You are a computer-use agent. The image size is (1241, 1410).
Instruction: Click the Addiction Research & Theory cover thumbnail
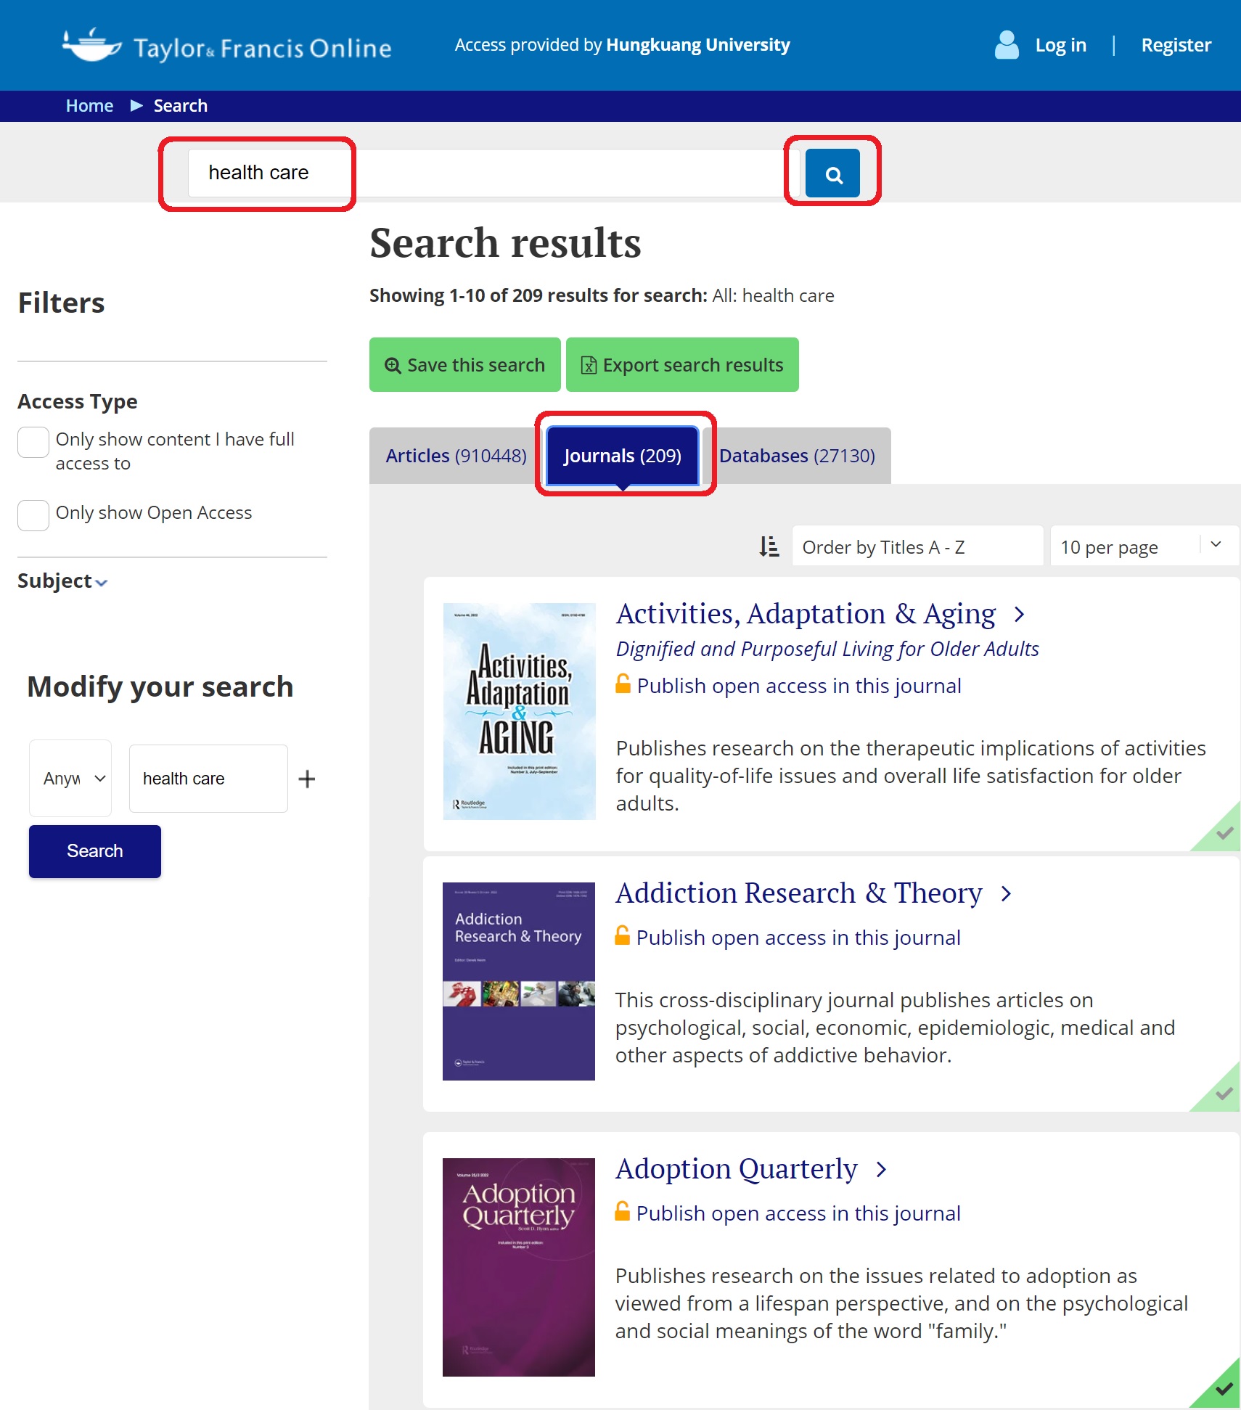pos(519,981)
